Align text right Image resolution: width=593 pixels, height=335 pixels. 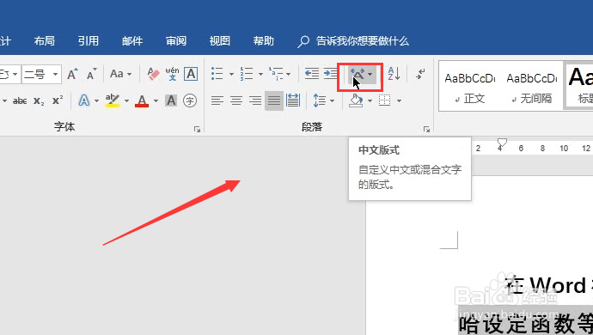point(255,101)
